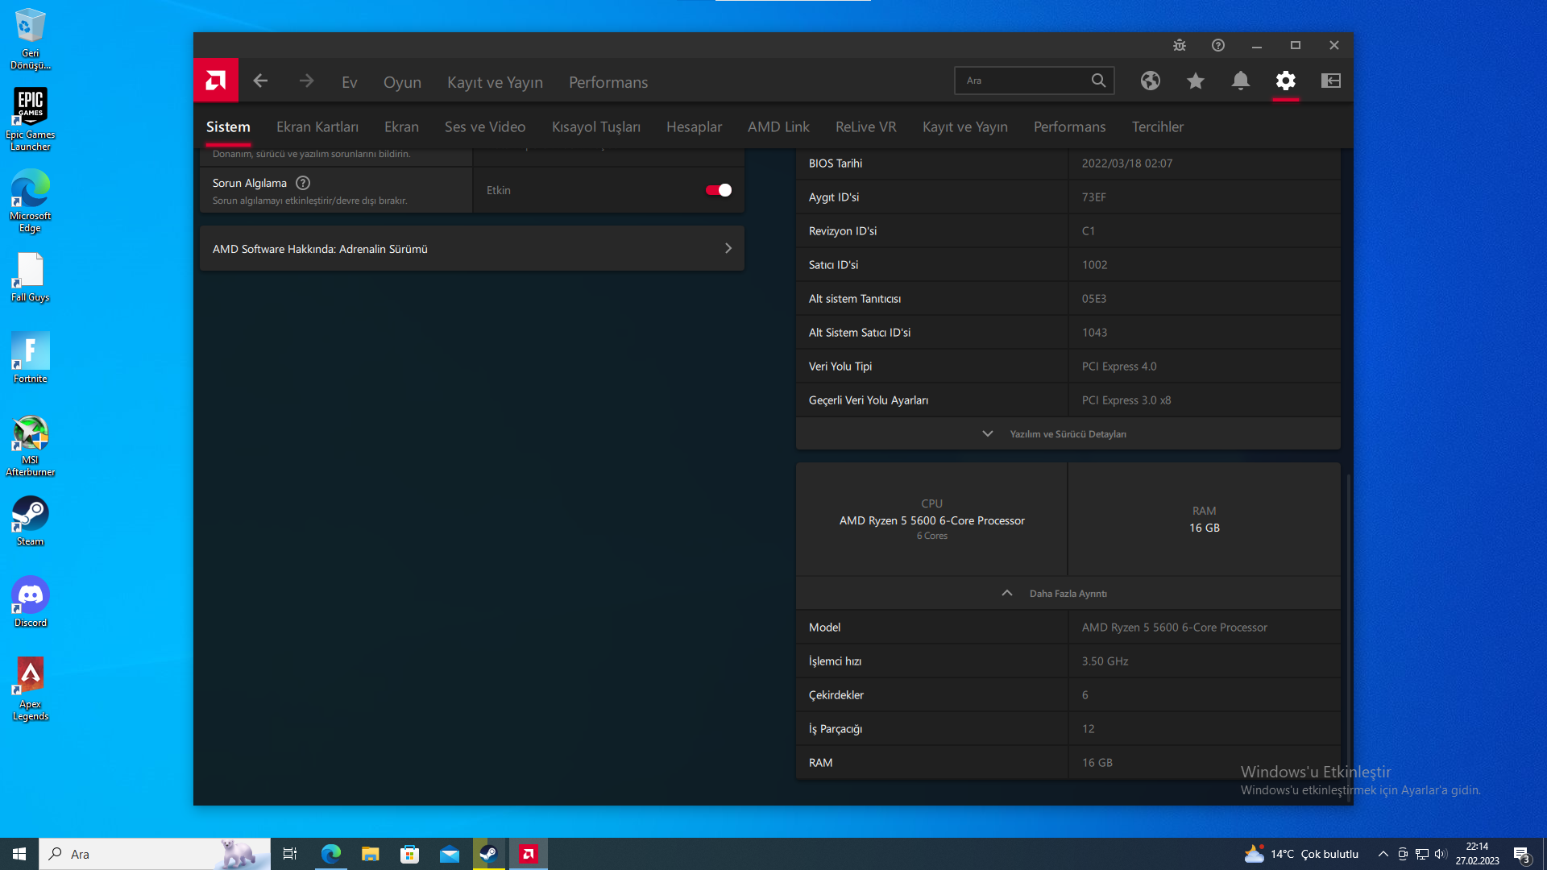The width and height of the screenshot is (1547, 870).
Task: Open Steam from the taskbar
Action: (x=489, y=854)
